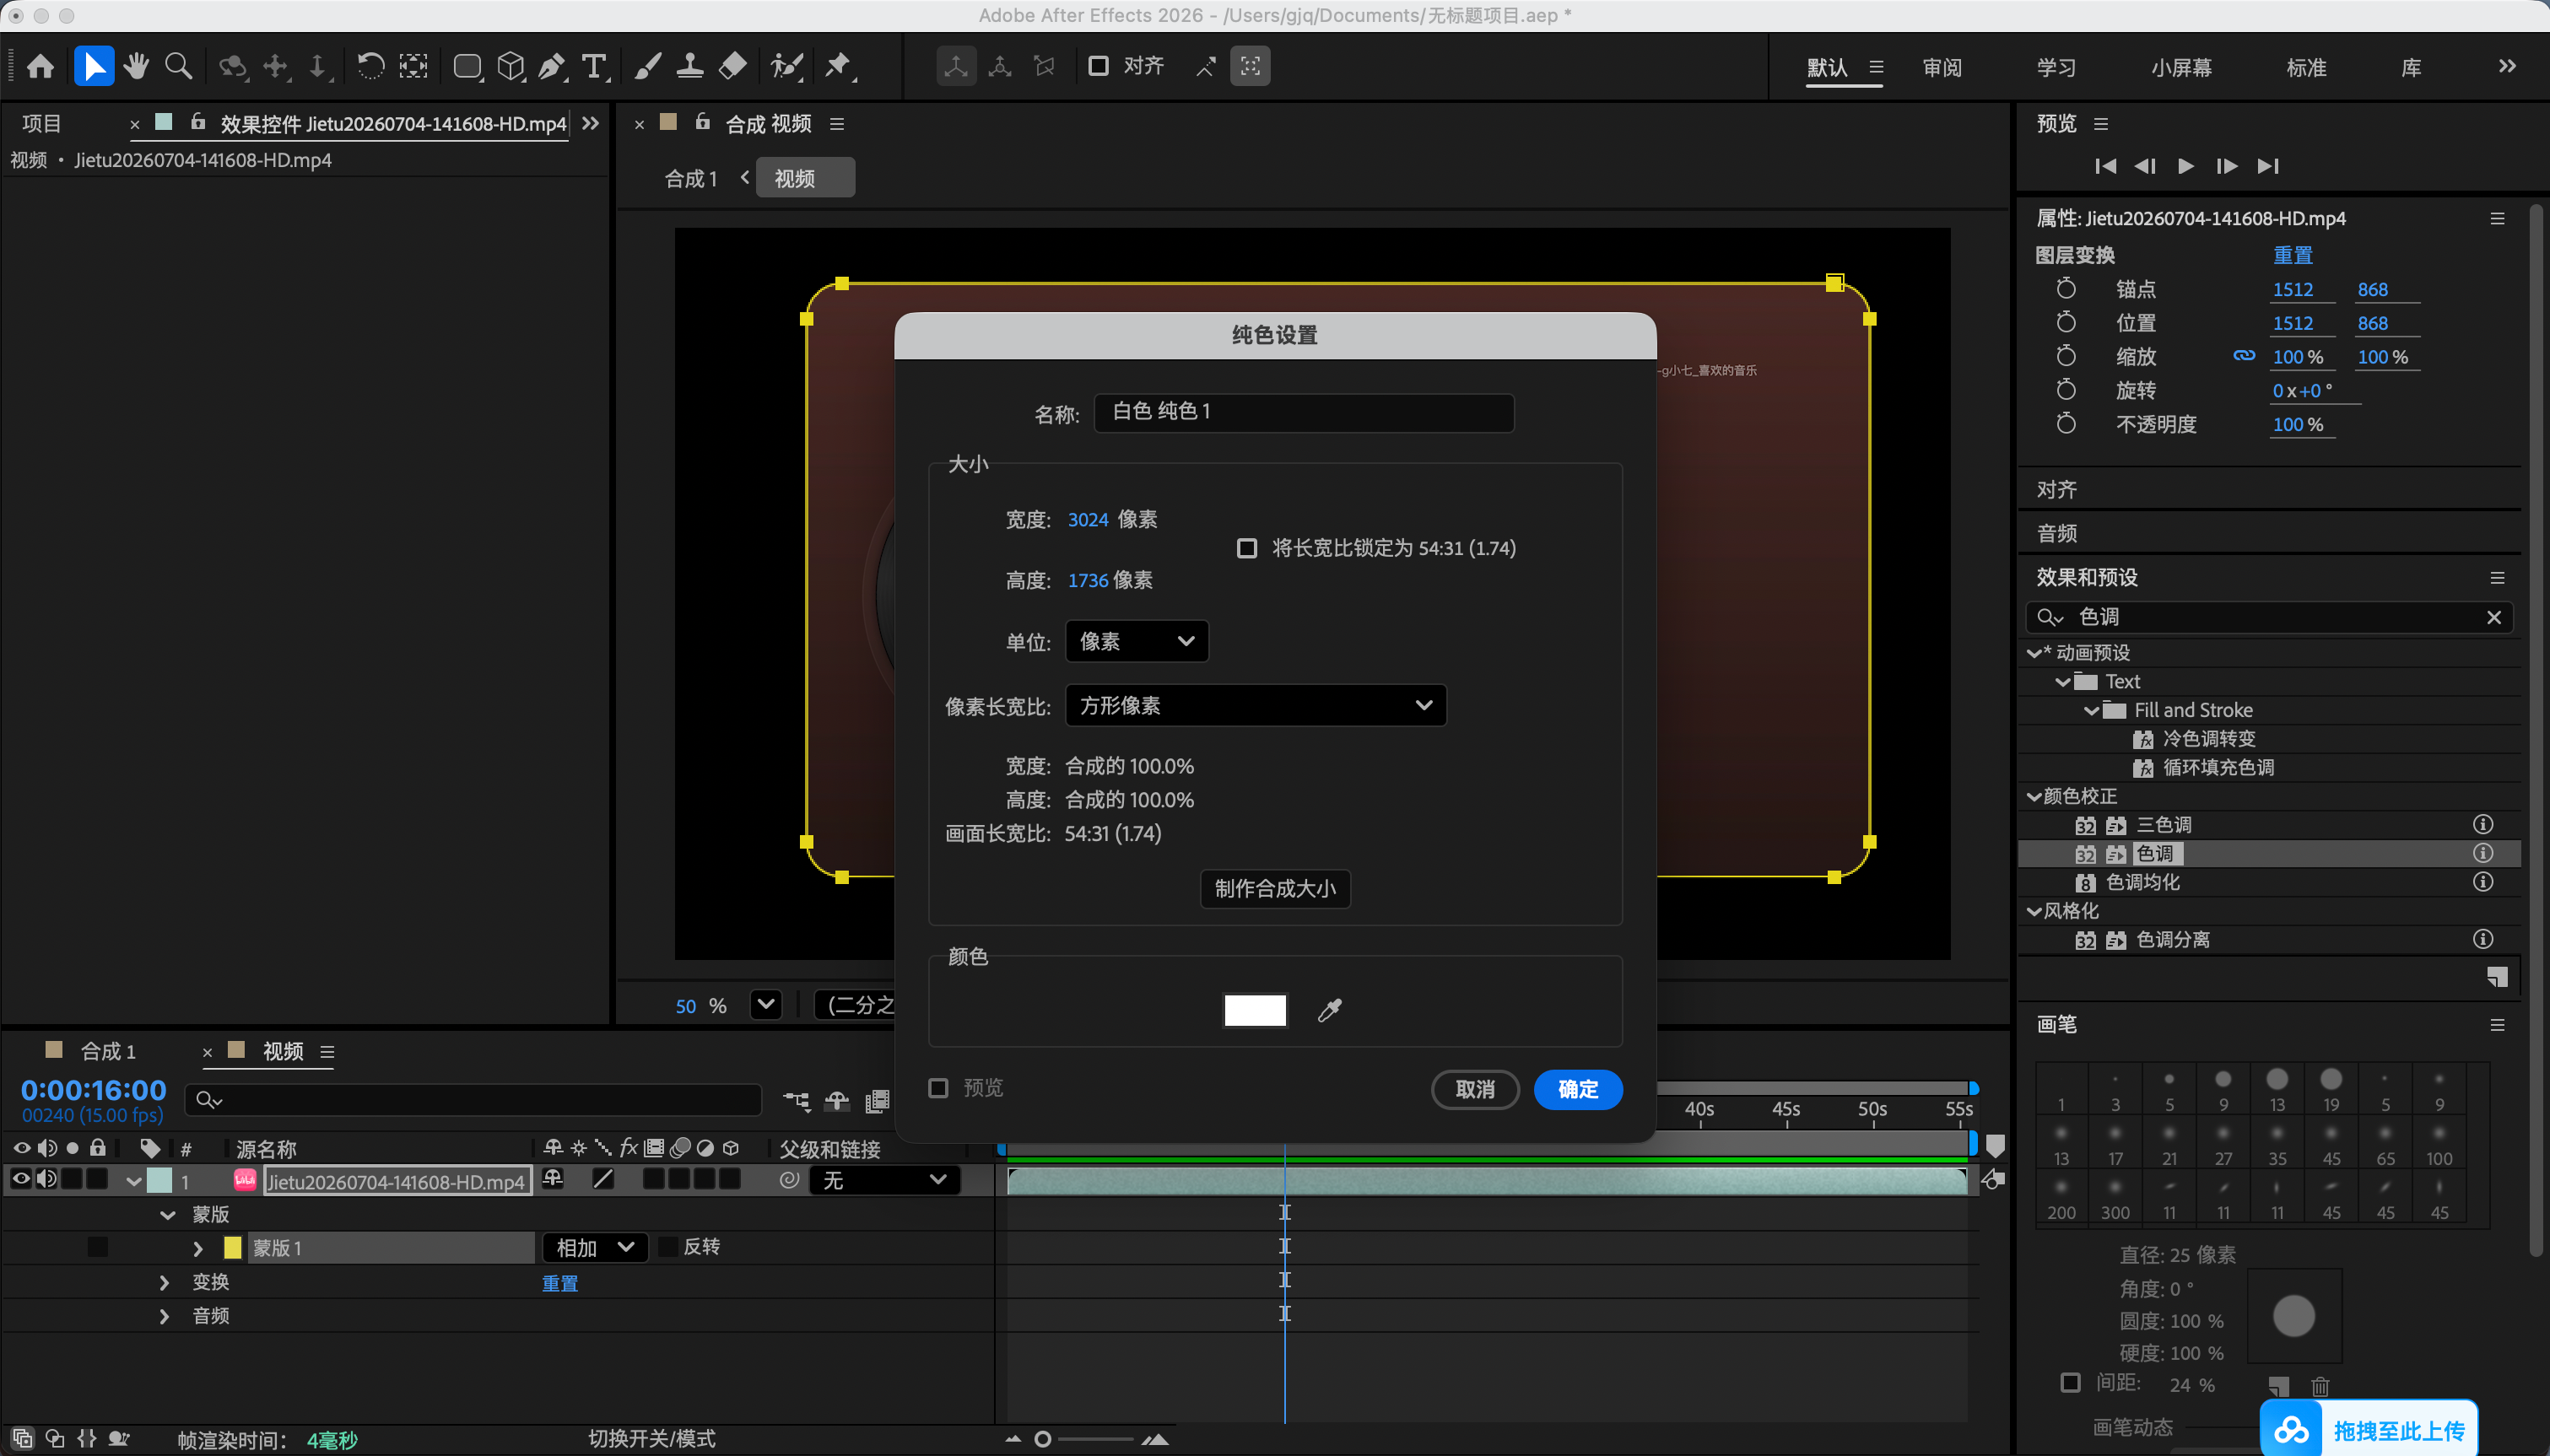Mute audio of the Jietu layer
The height and width of the screenshot is (1456, 2550).
click(46, 1180)
